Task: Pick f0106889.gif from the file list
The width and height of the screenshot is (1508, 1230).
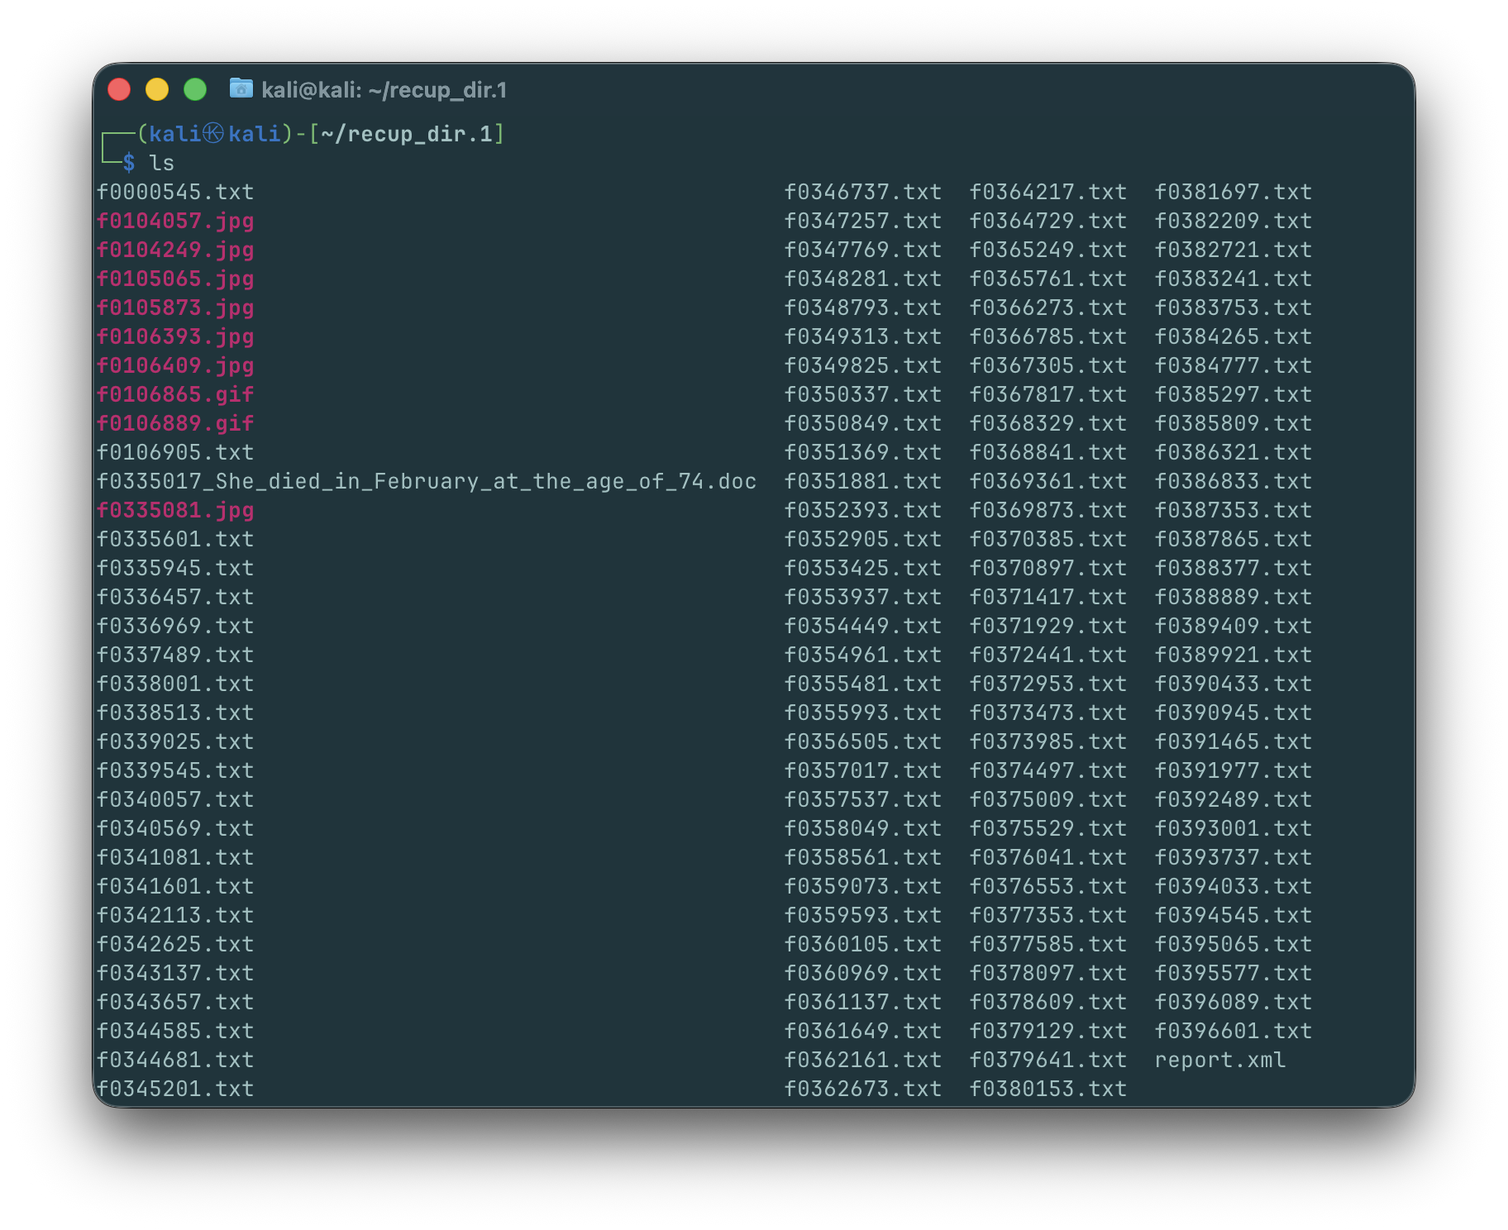Action: tap(175, 423)
